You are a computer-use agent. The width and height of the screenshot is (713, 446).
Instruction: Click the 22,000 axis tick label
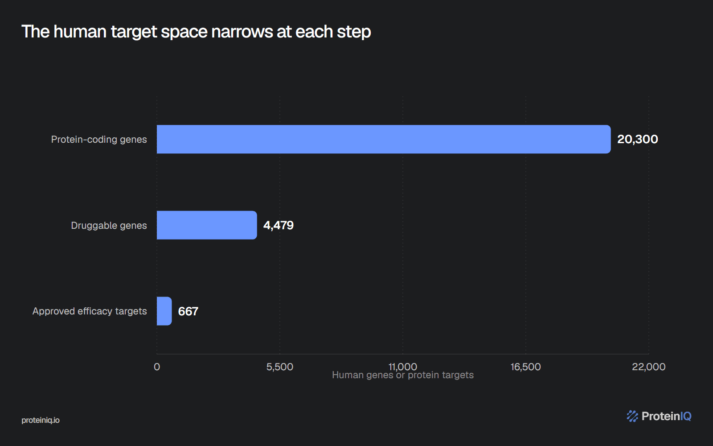tap(649, 367)
